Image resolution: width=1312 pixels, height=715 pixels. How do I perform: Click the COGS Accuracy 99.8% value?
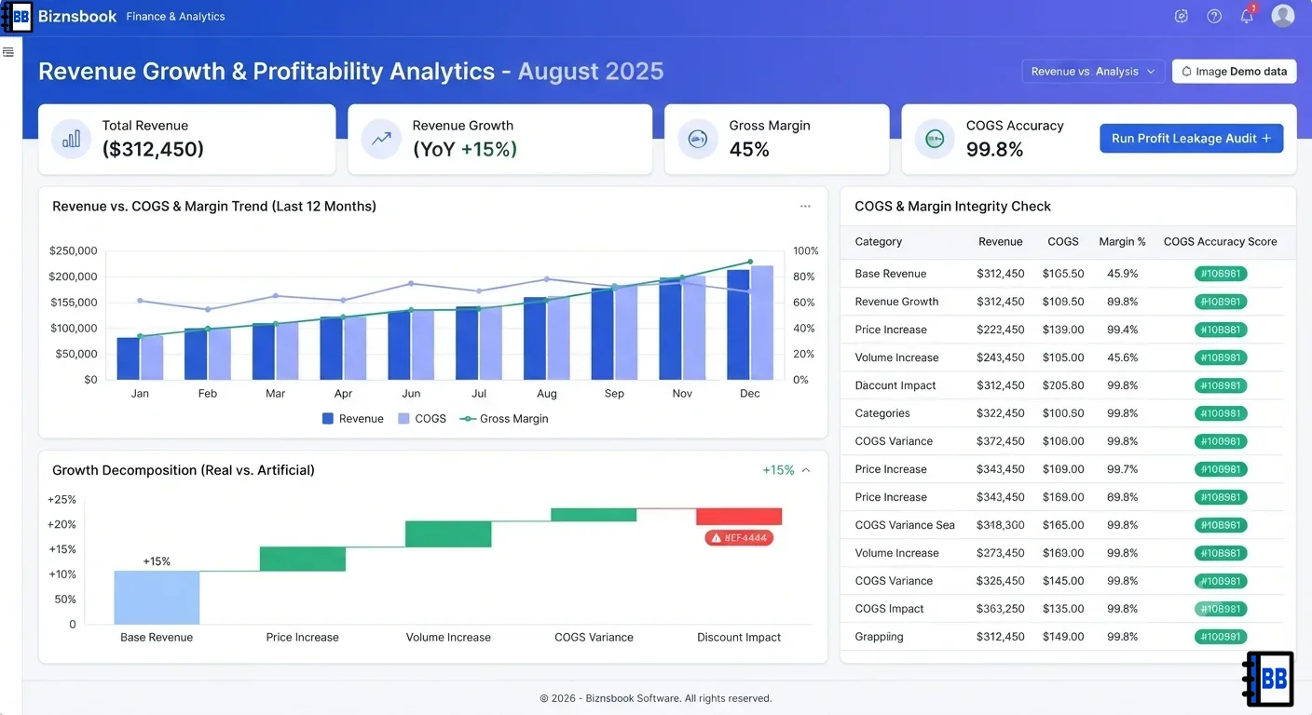point(994,149)
